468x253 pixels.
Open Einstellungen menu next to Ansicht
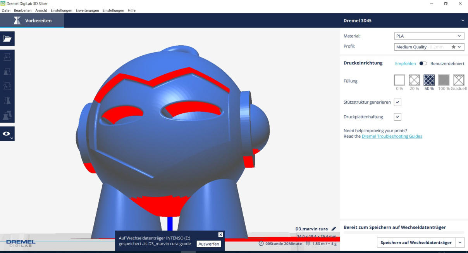61,10
